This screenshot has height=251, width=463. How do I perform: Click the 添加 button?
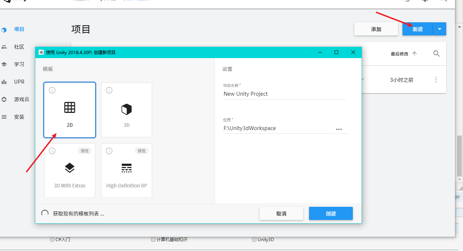(376, 29)
